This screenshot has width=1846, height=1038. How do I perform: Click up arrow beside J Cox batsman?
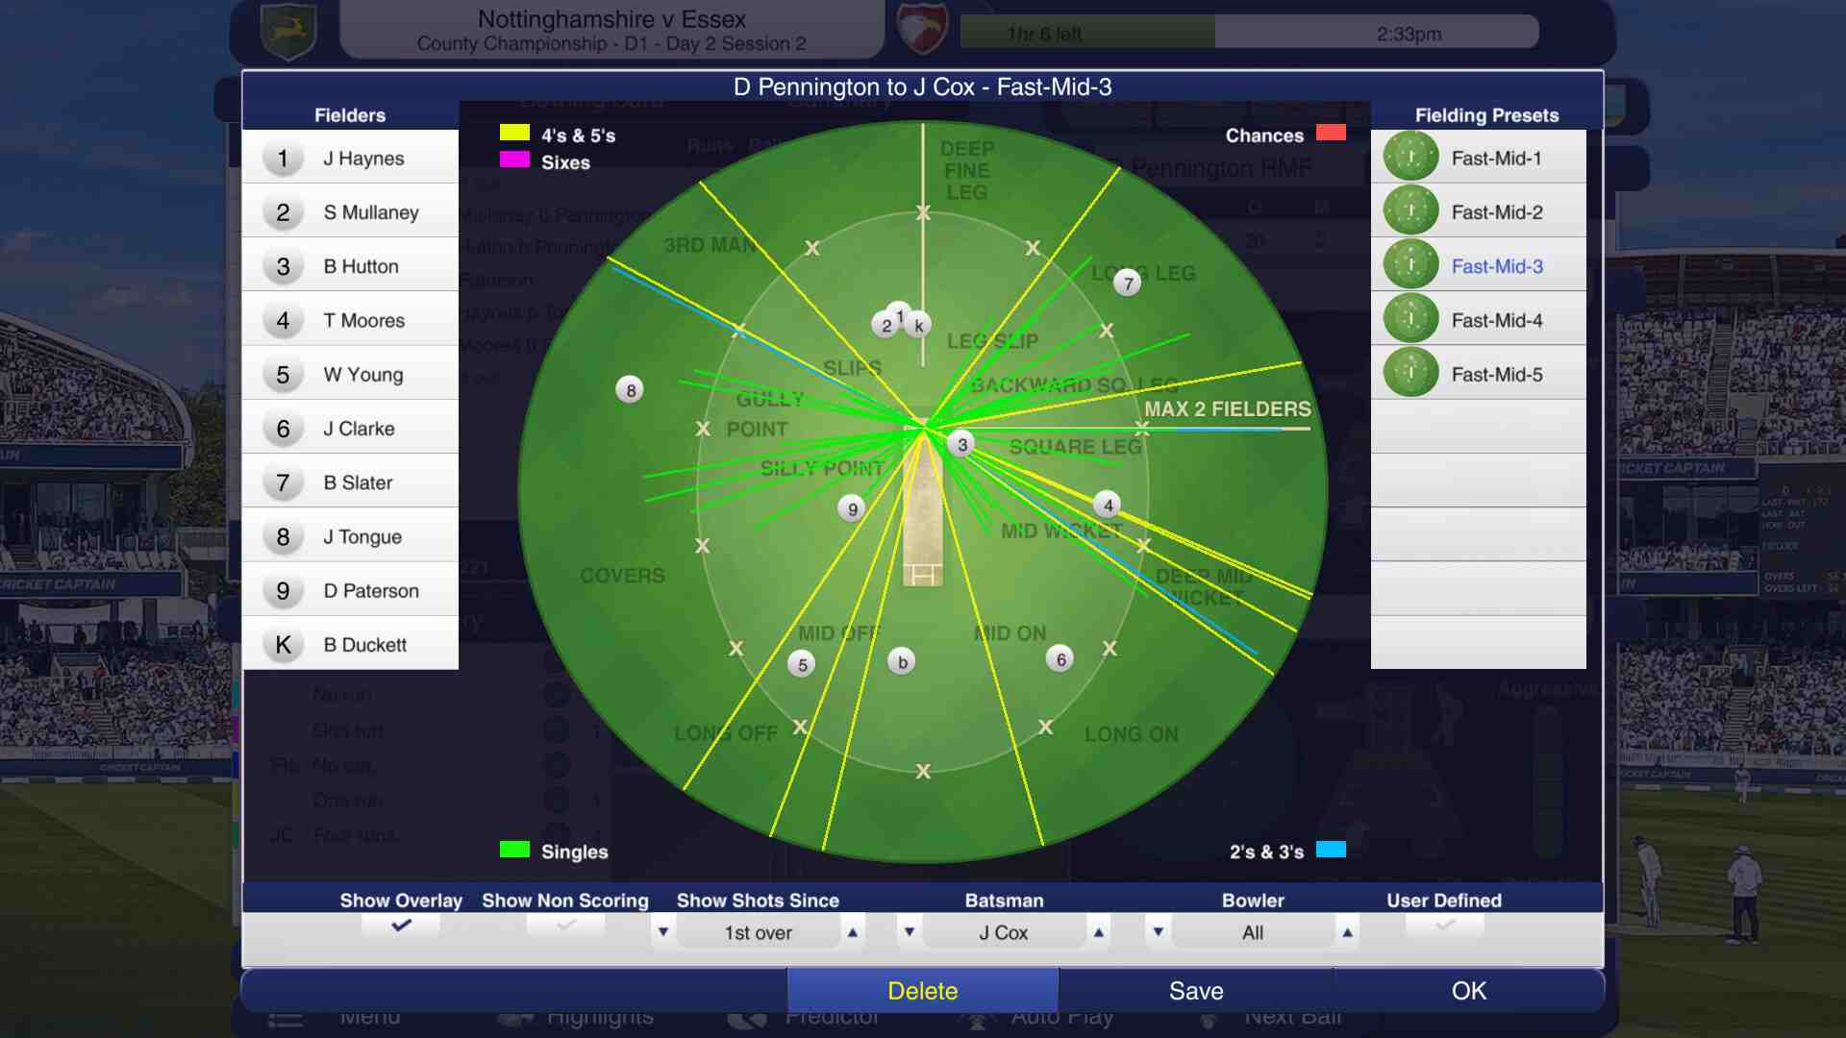[1098, 932]
